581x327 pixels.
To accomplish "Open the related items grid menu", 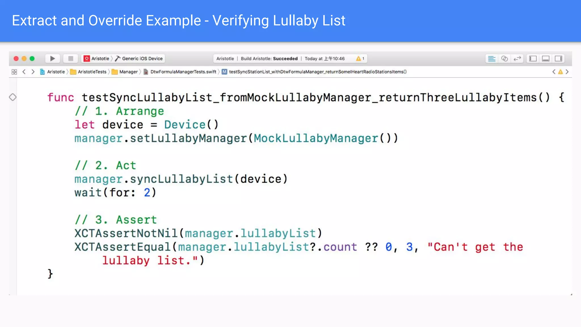I will [14, 72].
